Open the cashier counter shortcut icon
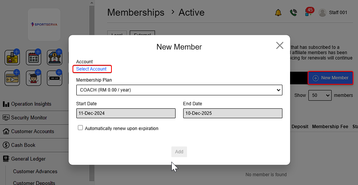This screenshot has width=358, height=185. pos(55,57)
